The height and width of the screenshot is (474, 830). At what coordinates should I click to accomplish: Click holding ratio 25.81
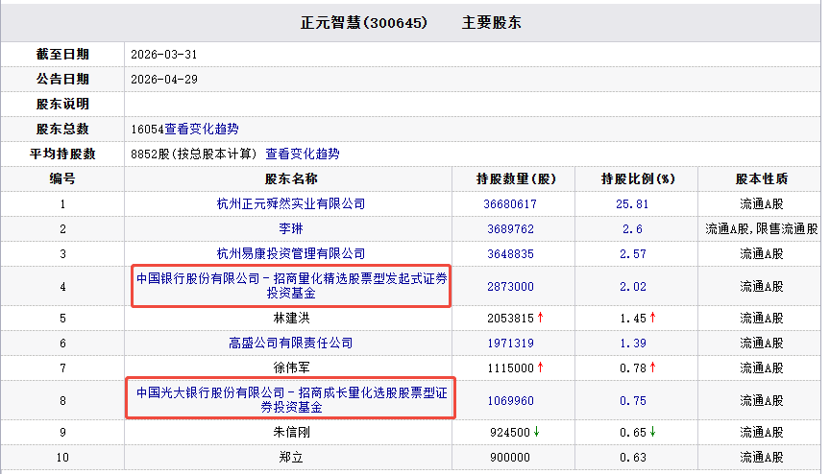pos(632,204)
